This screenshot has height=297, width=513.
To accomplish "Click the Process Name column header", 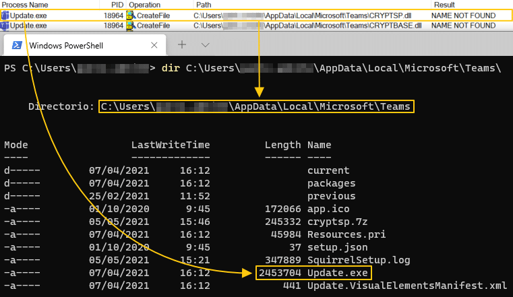I will (x=25, y=5).
